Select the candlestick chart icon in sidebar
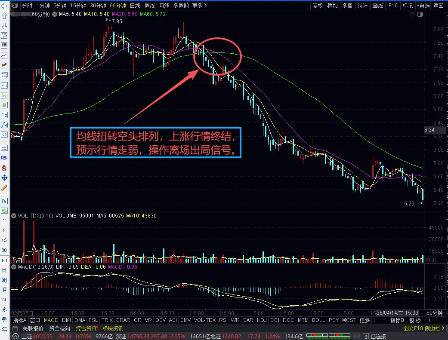The width and height of the screenshot is (448, 340). [x=4, y=65]
